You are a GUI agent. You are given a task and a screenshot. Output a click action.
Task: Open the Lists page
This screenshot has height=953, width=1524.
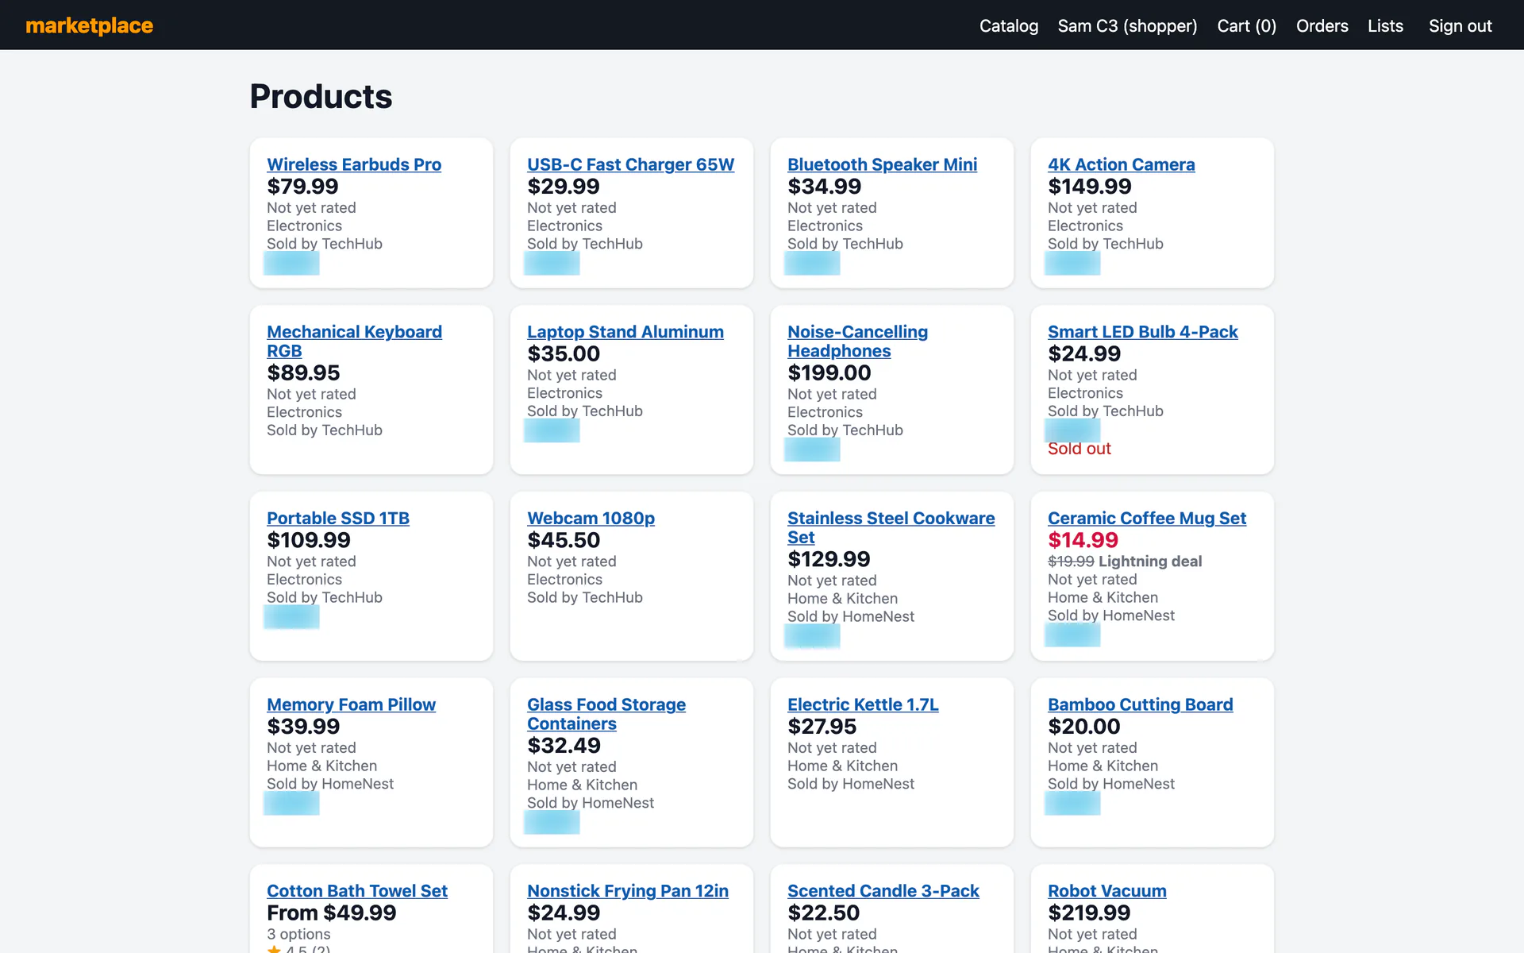(1385, 25)
